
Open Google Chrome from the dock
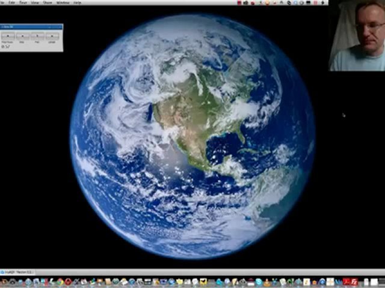60,281
